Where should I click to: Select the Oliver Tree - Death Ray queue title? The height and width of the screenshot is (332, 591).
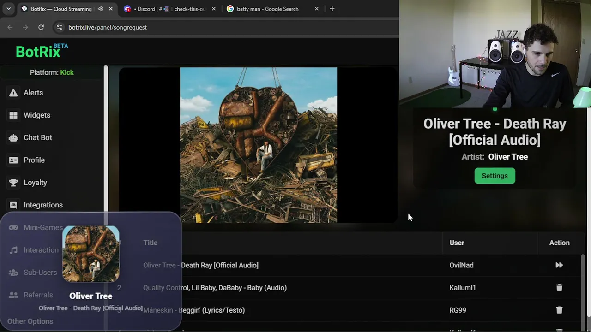pos(200,265)
